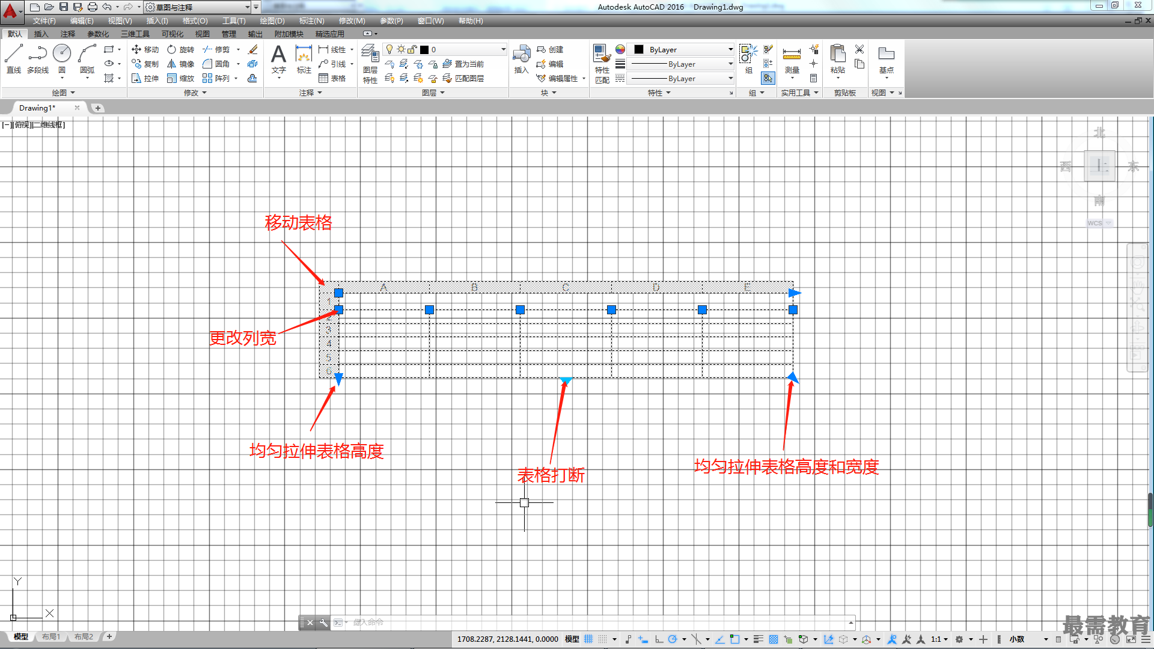Image resolution: width=1154 pixels, height=649 pixels.
Task: Click the Dimension (标注) tool
Action: [x=304, y=59]
